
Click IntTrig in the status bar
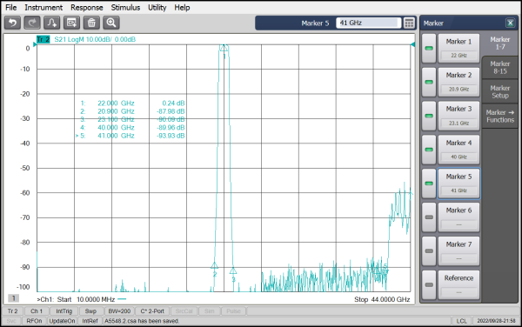point(64,311)
